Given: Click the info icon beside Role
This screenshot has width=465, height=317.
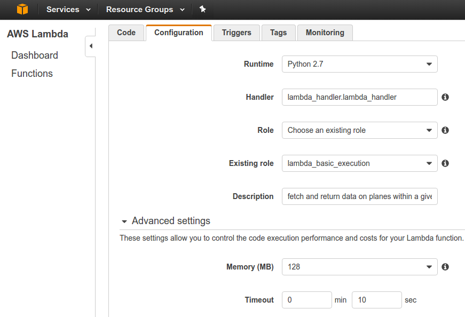Looking at the screenshot, I should click(x=445, y=130).
